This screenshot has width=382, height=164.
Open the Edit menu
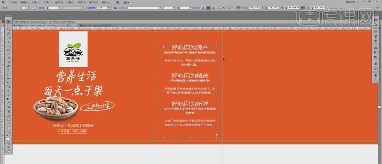pos(24,2)
